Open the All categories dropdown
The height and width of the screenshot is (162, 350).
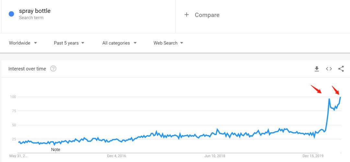click(119, 43)
